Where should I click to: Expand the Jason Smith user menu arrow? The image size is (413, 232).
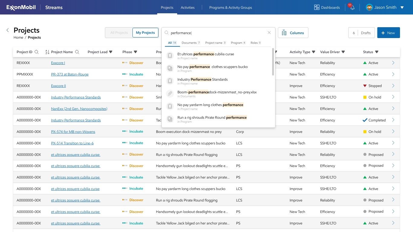pos(402,8)
